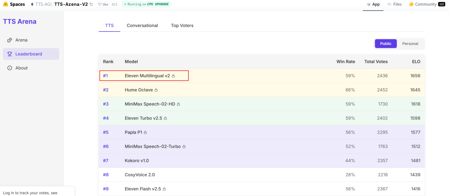449x196 pixels.
Task: Open the App tab
Action: point(373,4)
